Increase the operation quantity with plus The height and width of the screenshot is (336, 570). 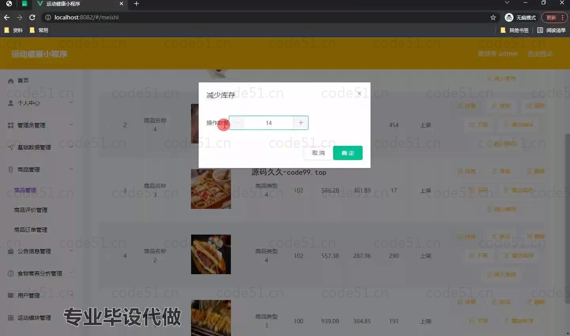click(x=301, y=123)
